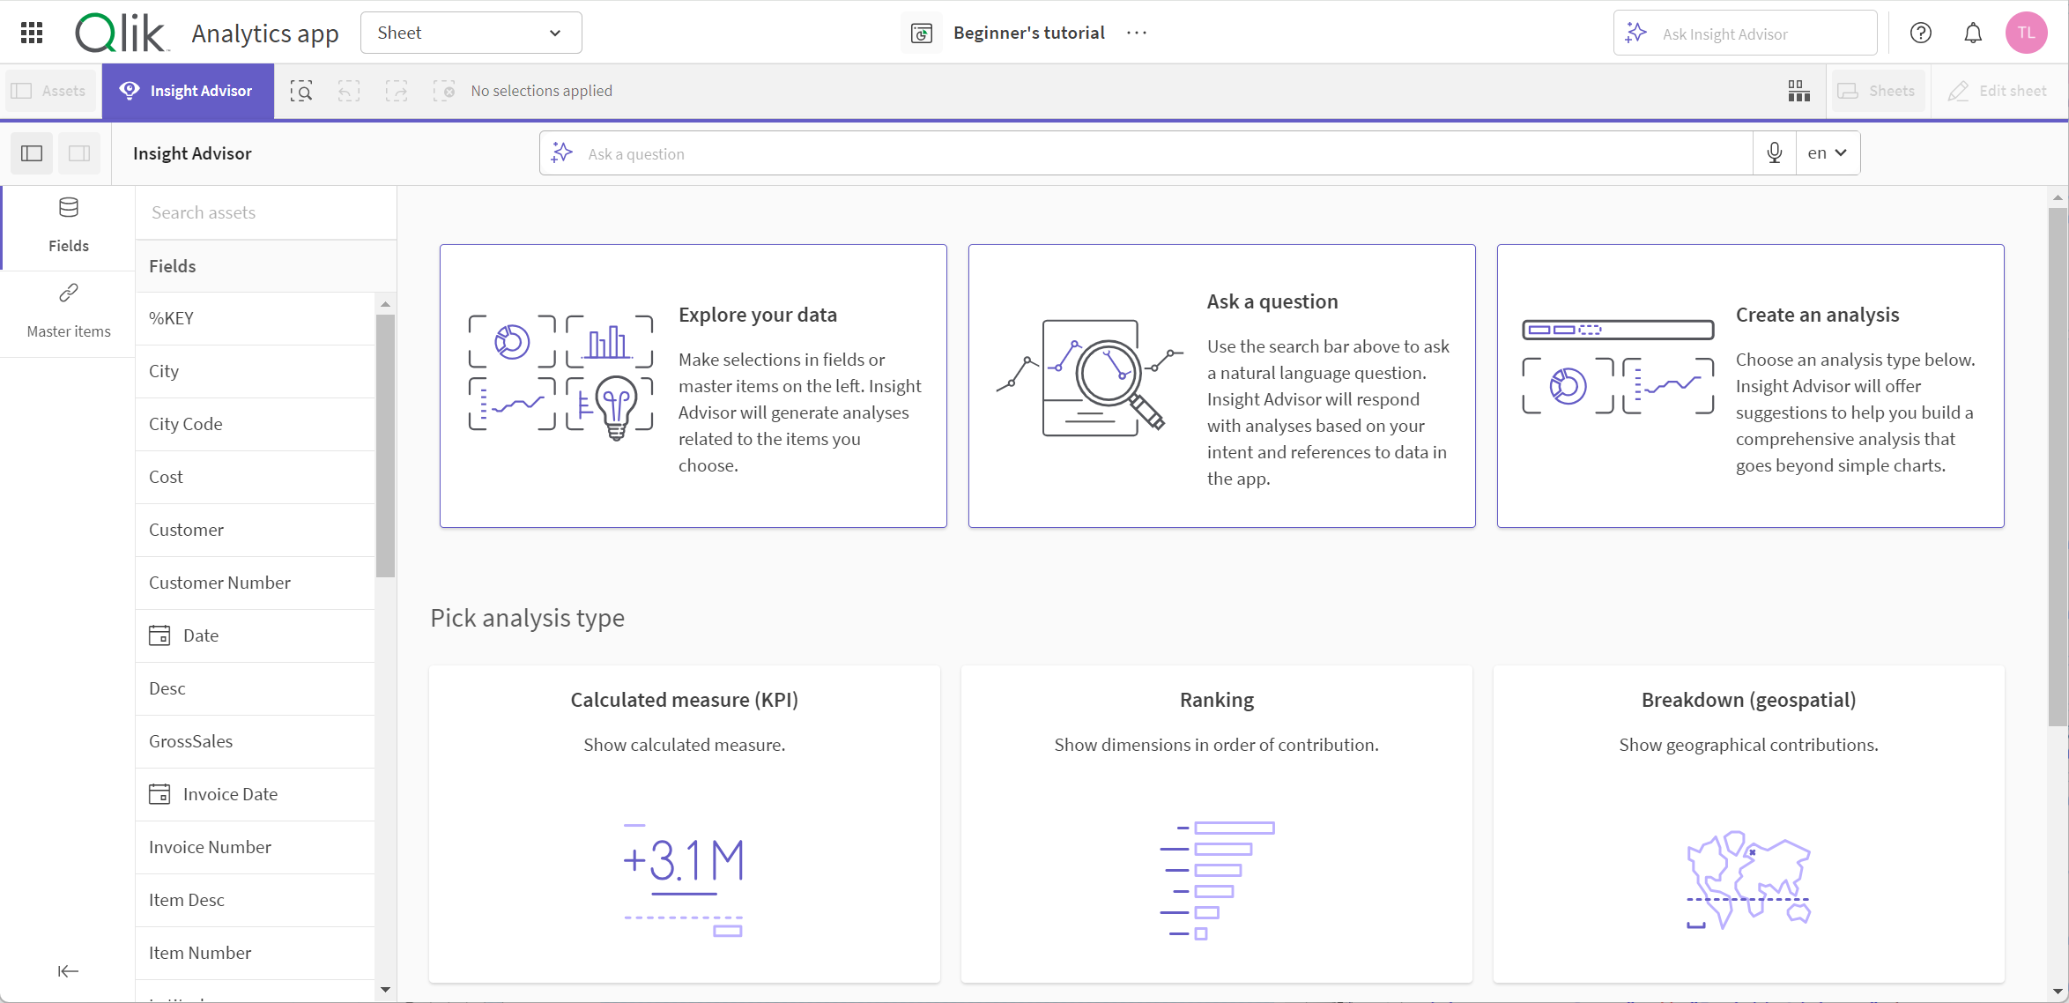Select the Master items toggle in sidebar
Screen dimensions: 2069x1003
pyautogui.click(x=69, y=310)
